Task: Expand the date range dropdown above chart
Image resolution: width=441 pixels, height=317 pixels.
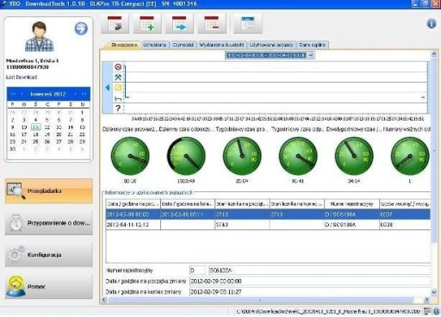Action: [311, 55]
